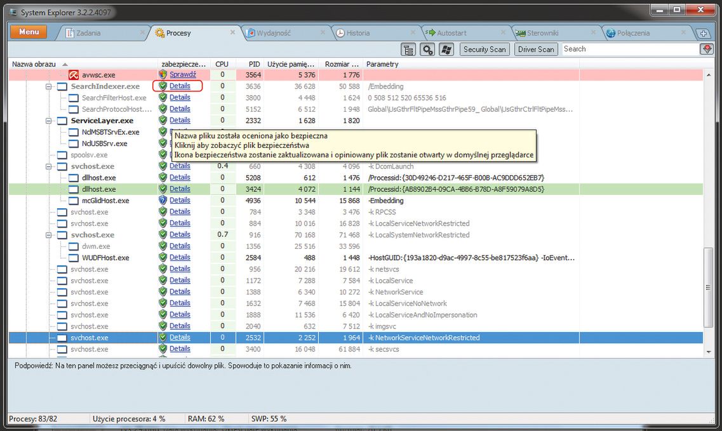Switch to the Sterowniki tab

(542, 33)
